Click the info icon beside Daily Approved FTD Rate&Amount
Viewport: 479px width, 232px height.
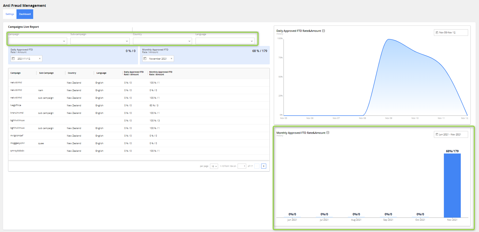[x=323, y=31]
